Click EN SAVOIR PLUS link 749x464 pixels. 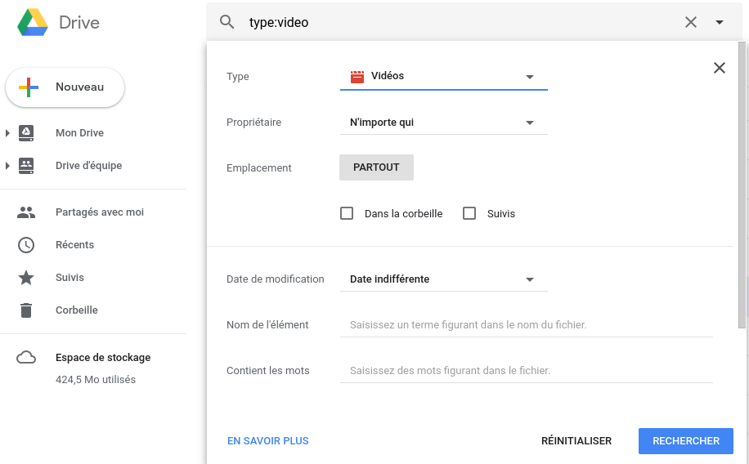click(x=268, y=441)
